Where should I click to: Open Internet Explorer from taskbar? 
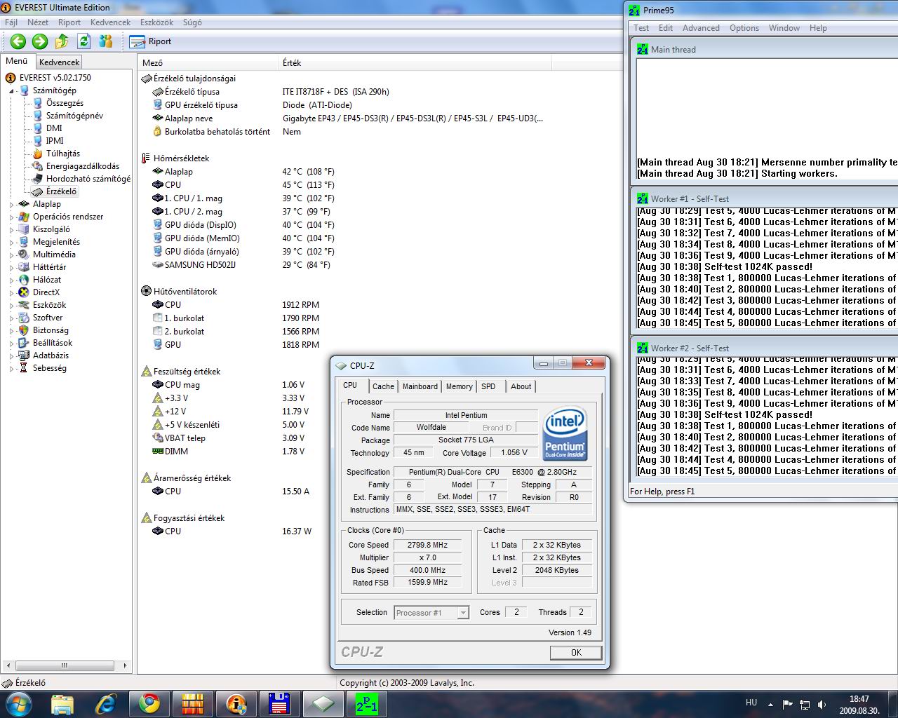click(x=106, y=703)
